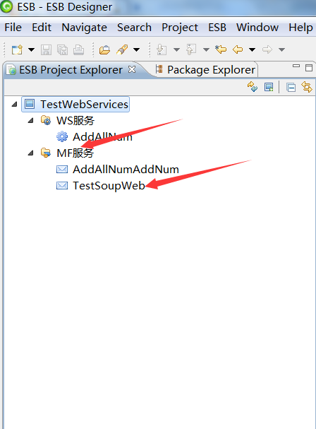
Task: Open the Search menu
Action: click(135, 28)
